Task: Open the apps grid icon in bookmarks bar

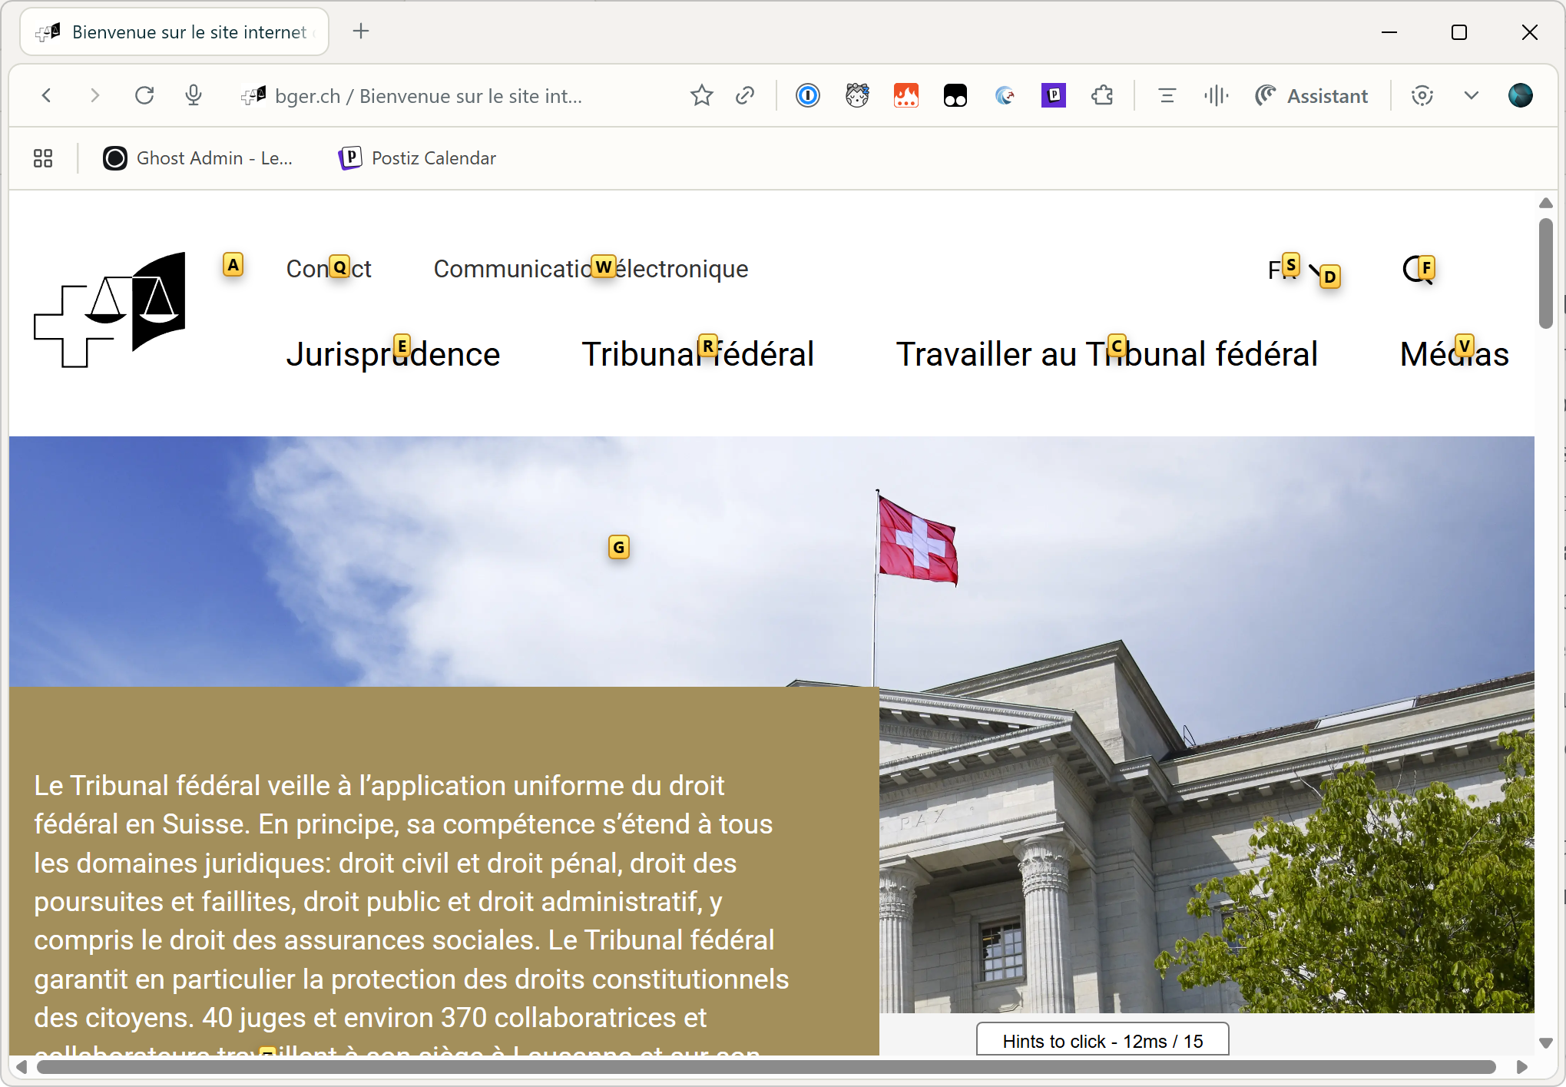Action: click(x=43, y=158)
